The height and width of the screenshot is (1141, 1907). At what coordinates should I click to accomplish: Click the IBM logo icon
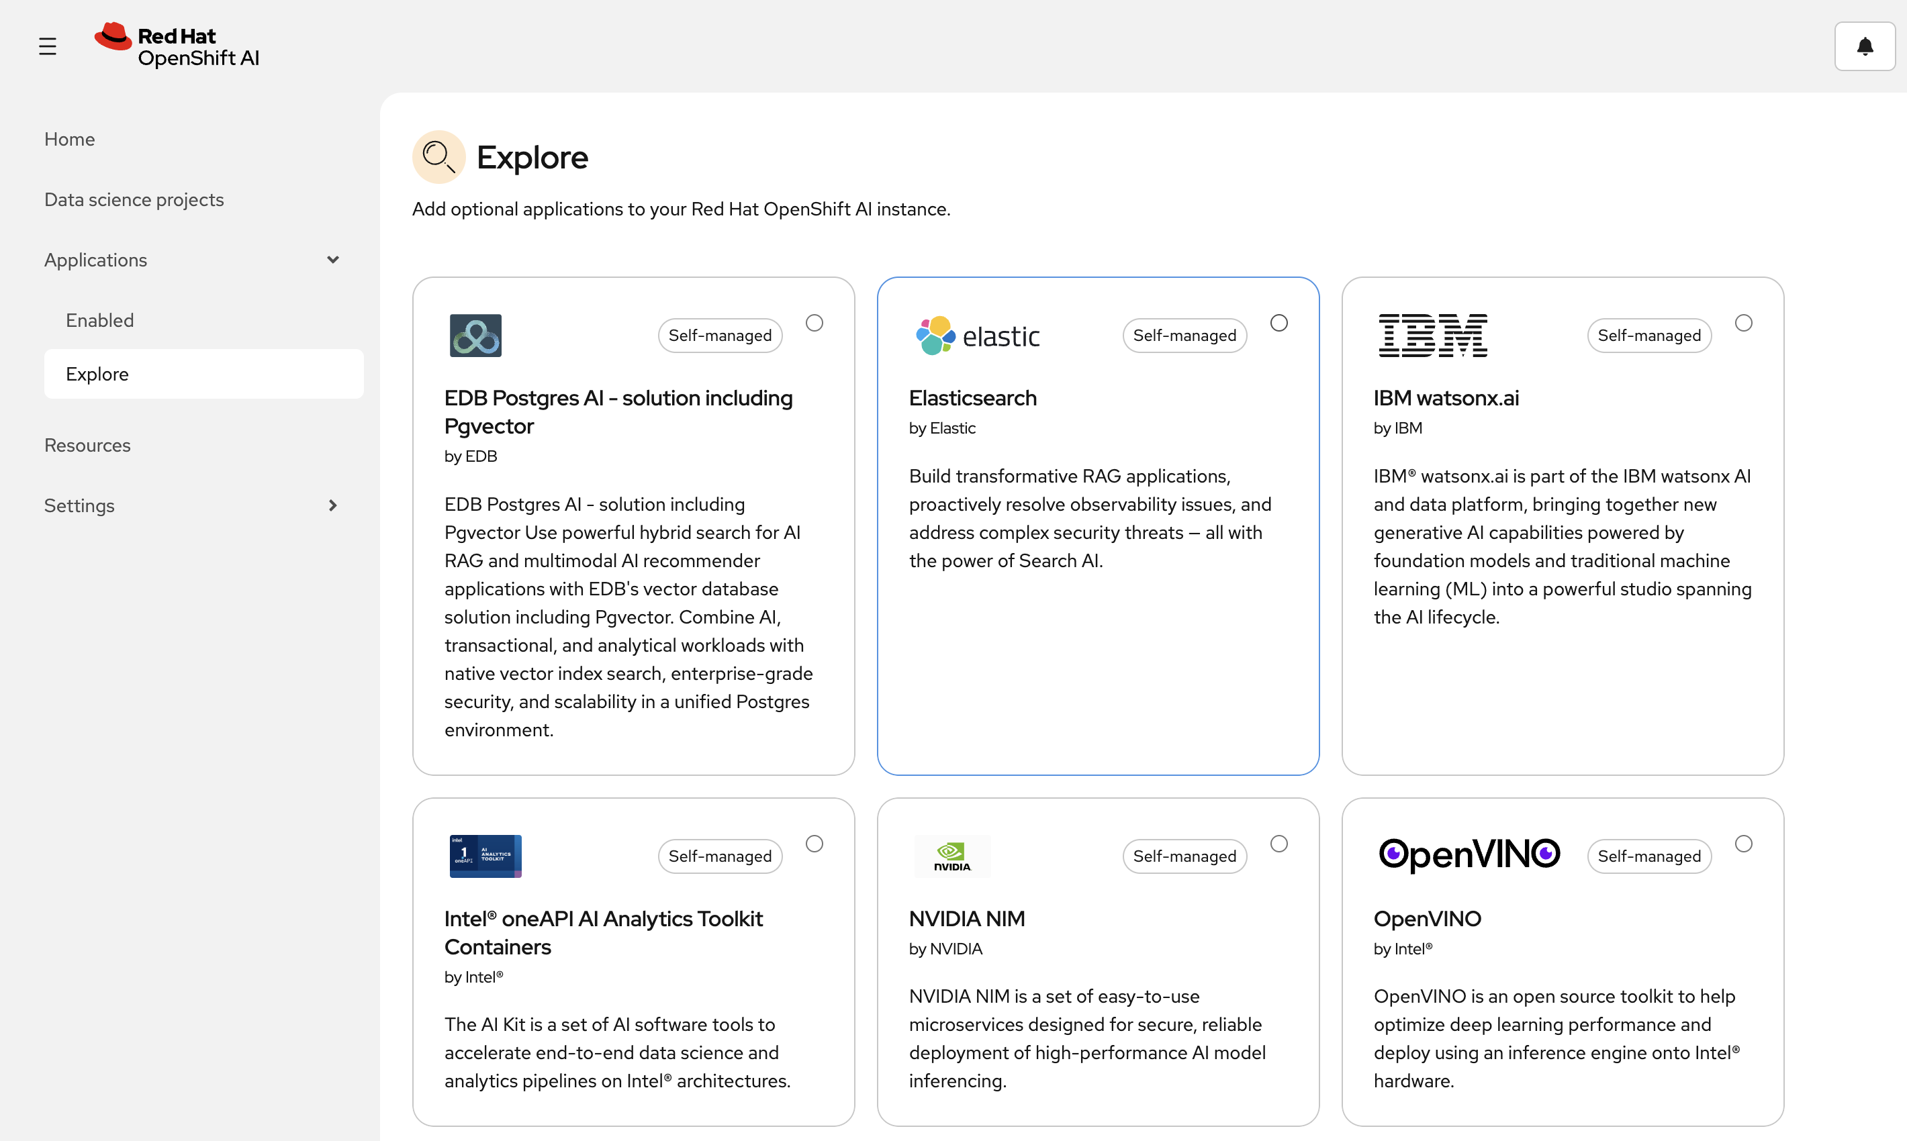(x=1432, y=335)
